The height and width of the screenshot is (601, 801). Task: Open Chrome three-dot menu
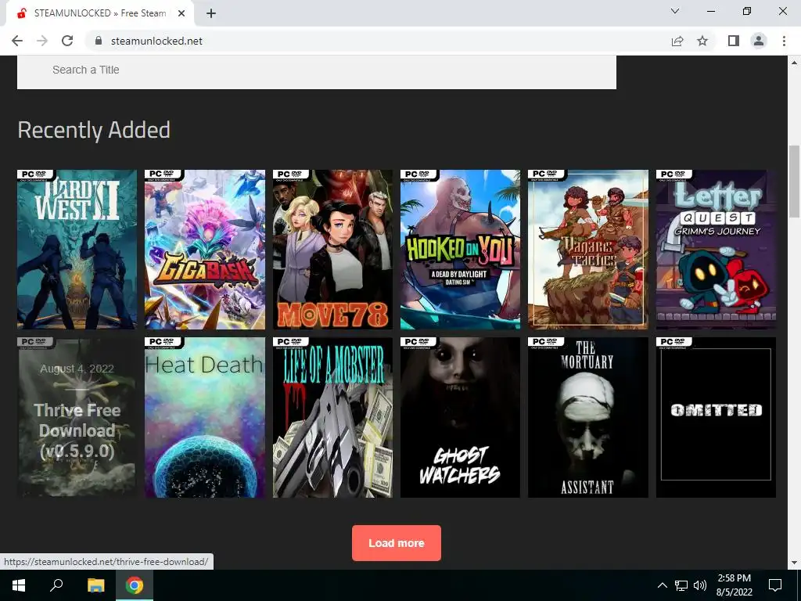[x=784, y=41]
